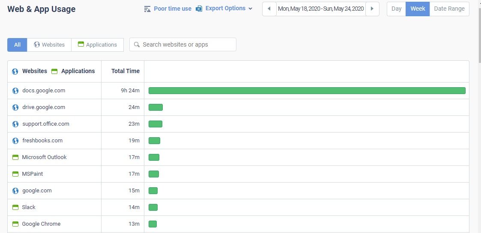
Task: Select the google.com row name
Action: (37, 190)
